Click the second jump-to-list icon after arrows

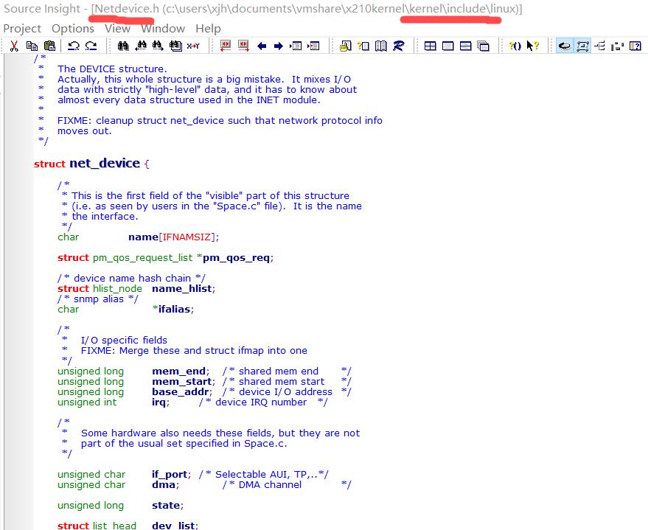(313, 46)
